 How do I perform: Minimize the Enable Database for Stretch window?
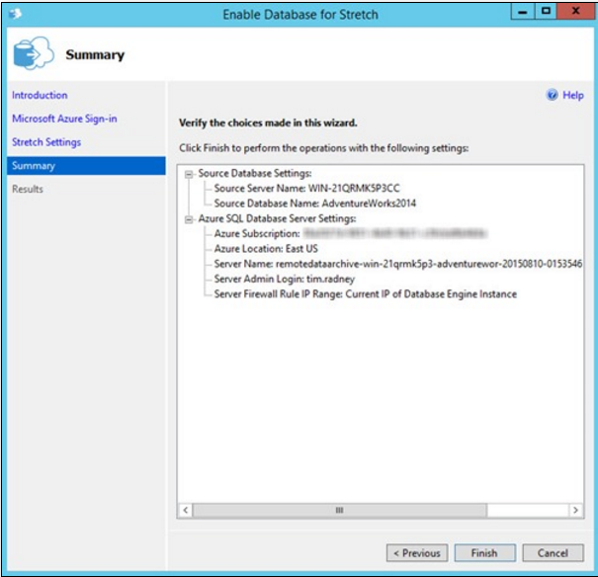coord(523,12)
